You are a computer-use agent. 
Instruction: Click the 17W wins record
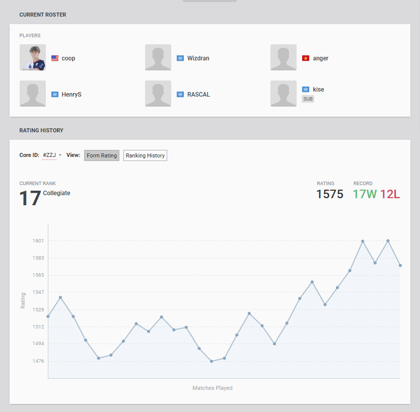365,194
